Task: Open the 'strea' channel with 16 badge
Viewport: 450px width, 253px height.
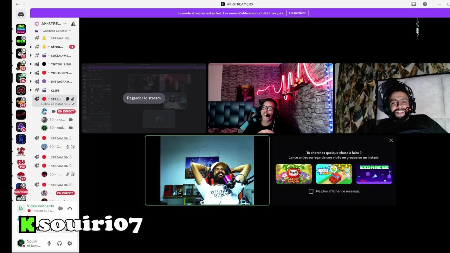Action: pos(54,47)
